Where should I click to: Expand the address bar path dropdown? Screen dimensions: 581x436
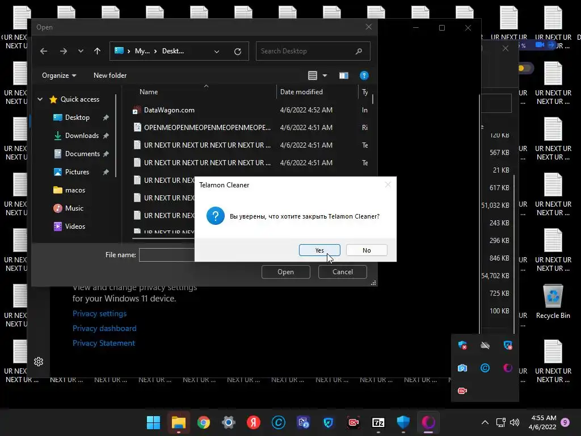point(217,52)
